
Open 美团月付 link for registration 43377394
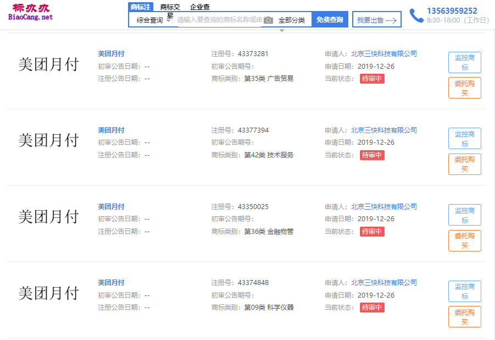tap(111, 130)
